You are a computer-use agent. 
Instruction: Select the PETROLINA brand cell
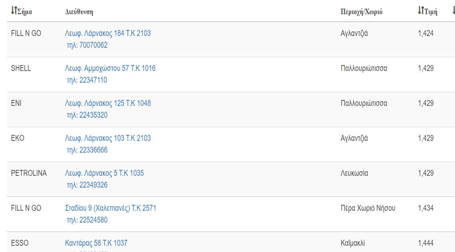click(29, 173)
